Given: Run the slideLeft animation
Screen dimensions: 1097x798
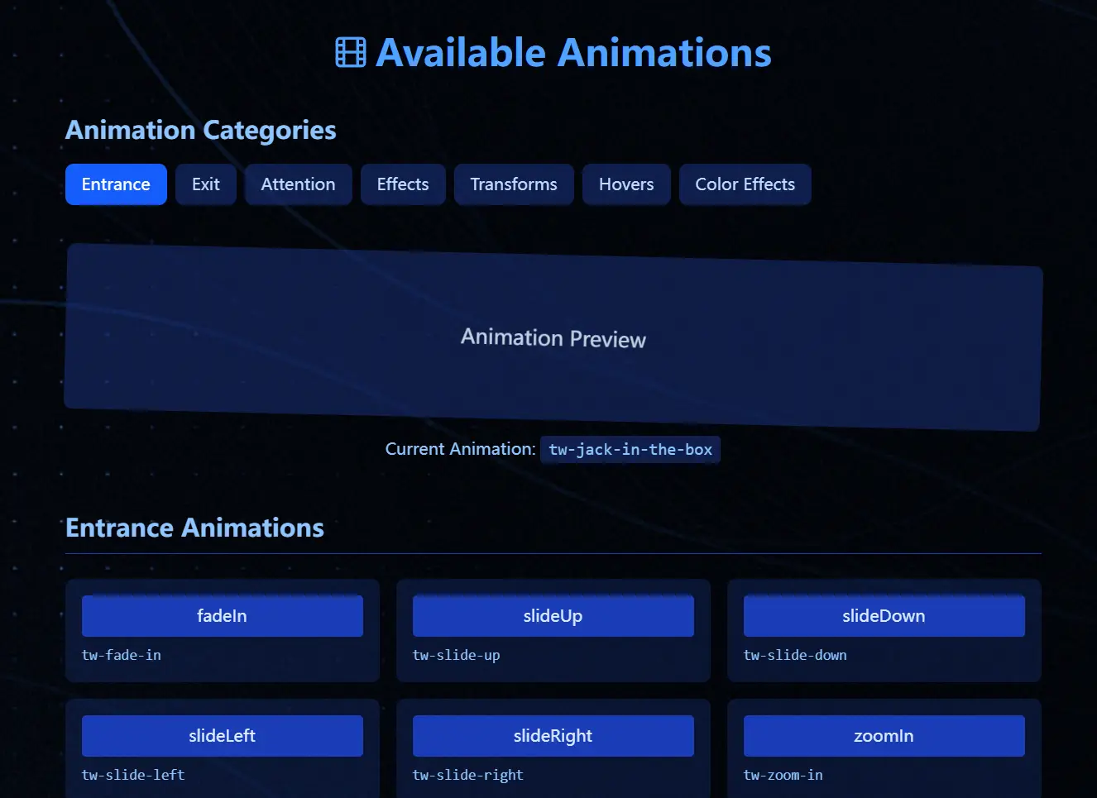Looking at the screenshot, I should point(222,736).
